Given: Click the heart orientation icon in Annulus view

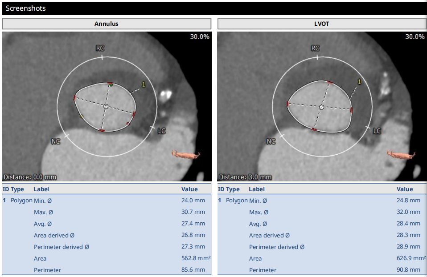Looking at the screenshot, I should [x=186, y=154].
